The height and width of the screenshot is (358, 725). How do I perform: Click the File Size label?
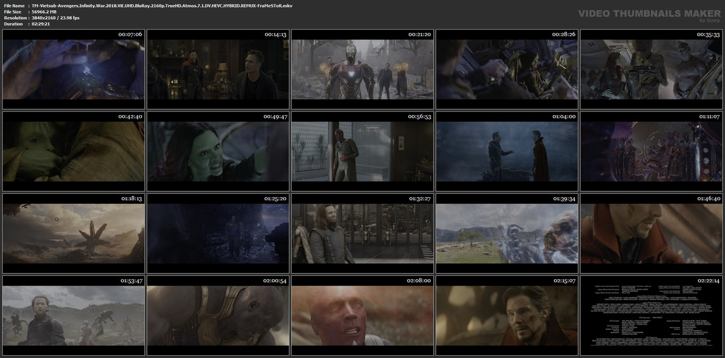click(x=12, y=11)
